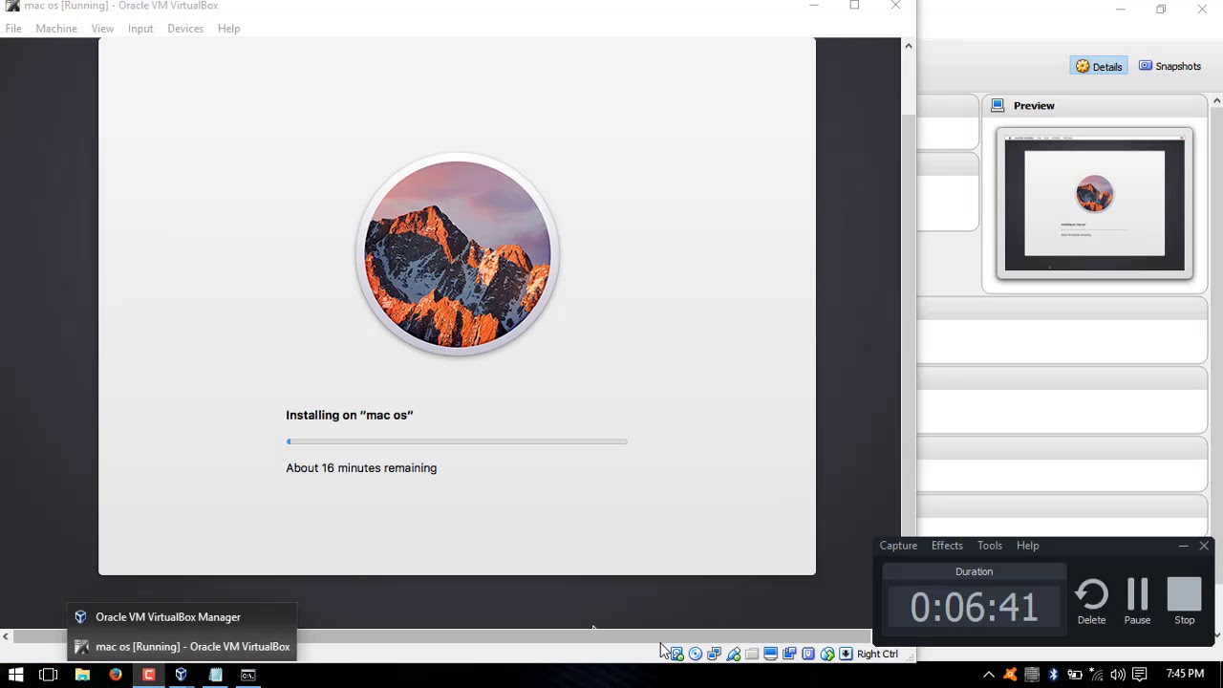Open the recorder's Help menu
Image resolution: width=1223 pixels, height=688 pixels.
[x=1027, y=546]
